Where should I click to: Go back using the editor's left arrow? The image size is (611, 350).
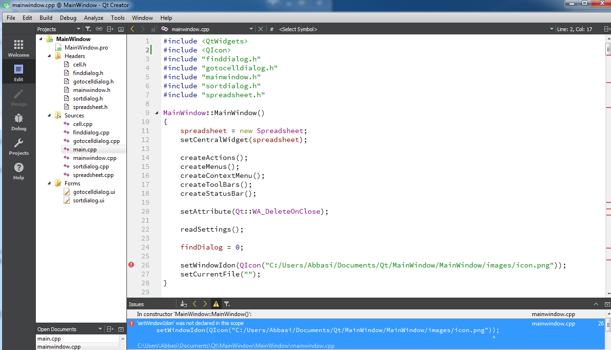133,29
